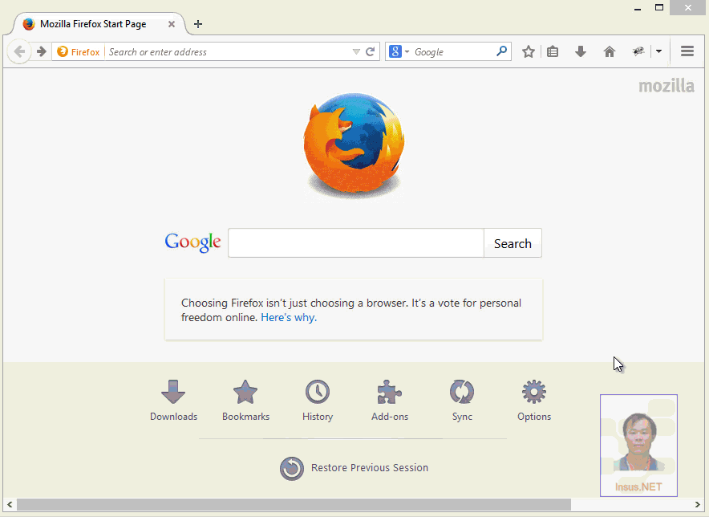Click the Firefox globe logo

[354, 146]
